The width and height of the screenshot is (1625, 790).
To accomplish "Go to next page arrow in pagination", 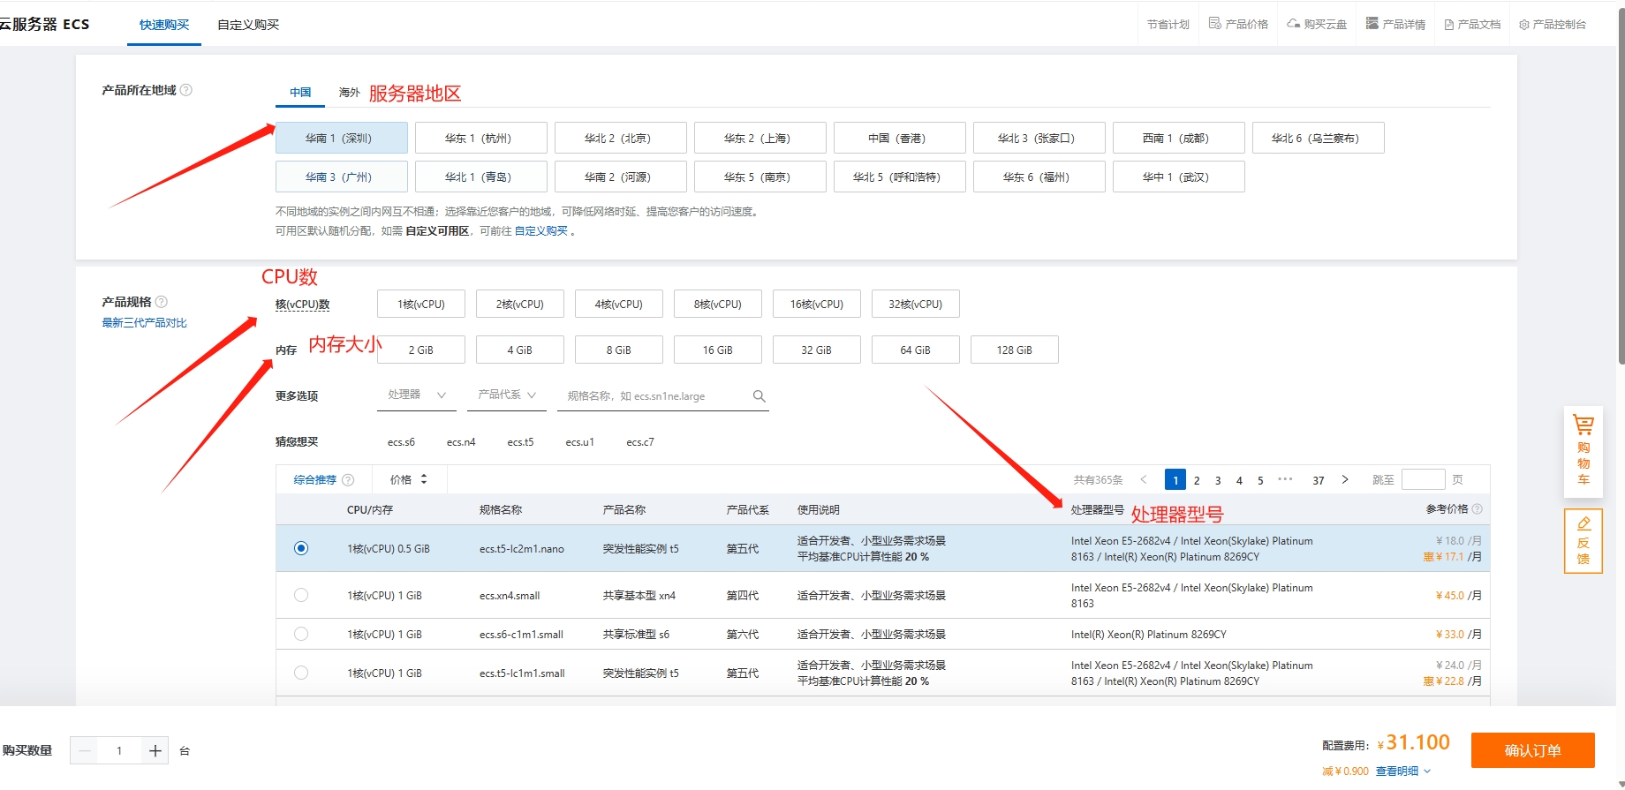I will 1345,480.
